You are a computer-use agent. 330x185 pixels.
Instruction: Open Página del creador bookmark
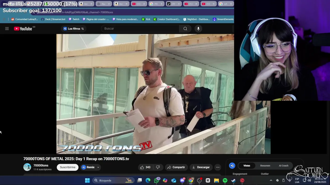pos(96,19)
